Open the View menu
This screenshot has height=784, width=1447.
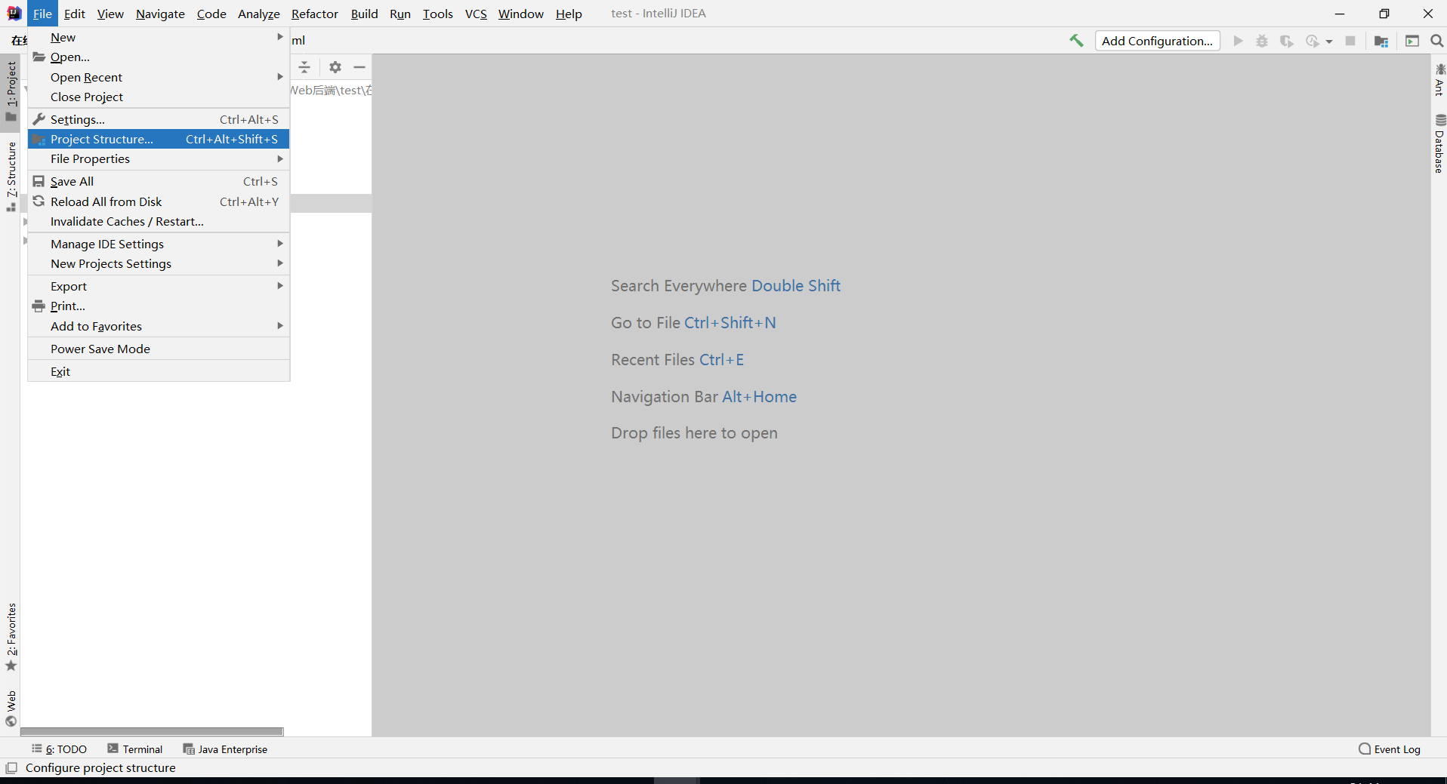pos(110,14)
